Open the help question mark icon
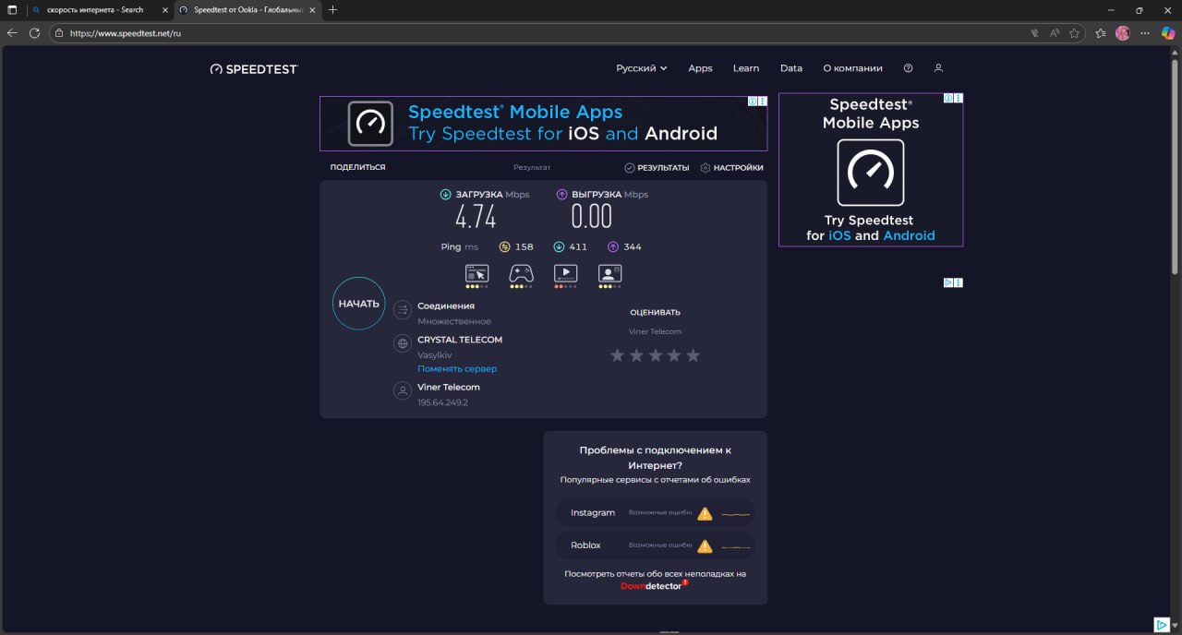 click(909, 68)
